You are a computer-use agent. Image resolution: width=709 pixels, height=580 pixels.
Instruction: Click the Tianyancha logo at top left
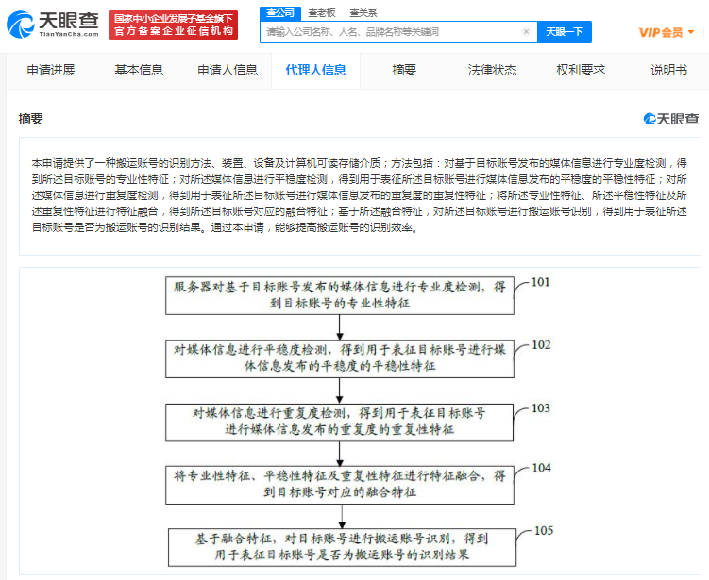pyautogui.click(x=53, y=25)
